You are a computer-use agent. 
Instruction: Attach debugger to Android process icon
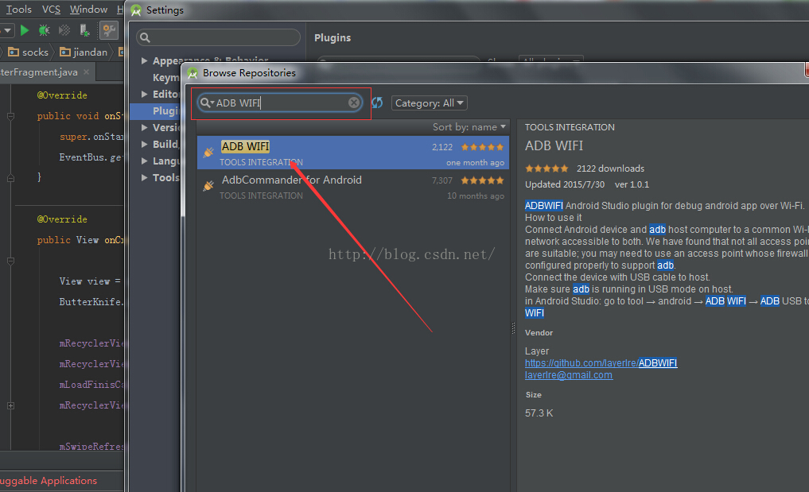[x=84, y=30]
